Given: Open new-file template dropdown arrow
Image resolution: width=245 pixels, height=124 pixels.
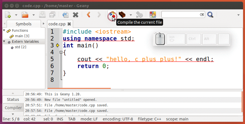Looking at the screenshot, I should coord(16,15).
